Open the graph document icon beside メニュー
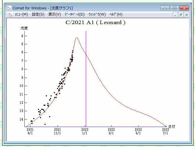 point(10,14)
